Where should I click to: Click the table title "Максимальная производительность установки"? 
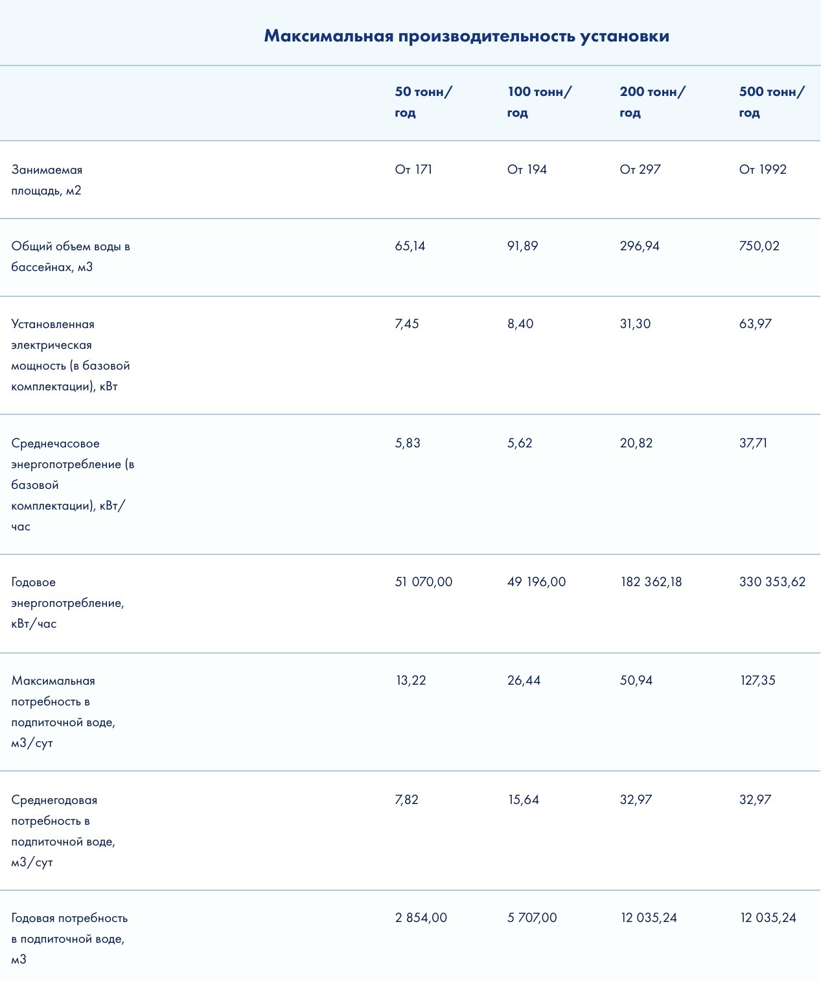[x=467, y=36]
